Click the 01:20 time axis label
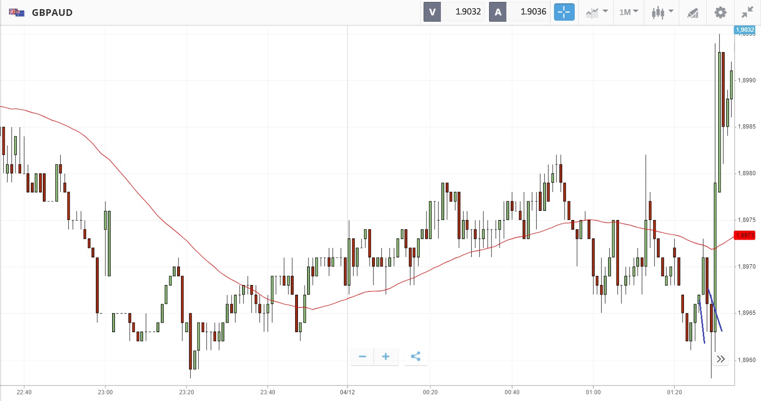 click(675, 392)
